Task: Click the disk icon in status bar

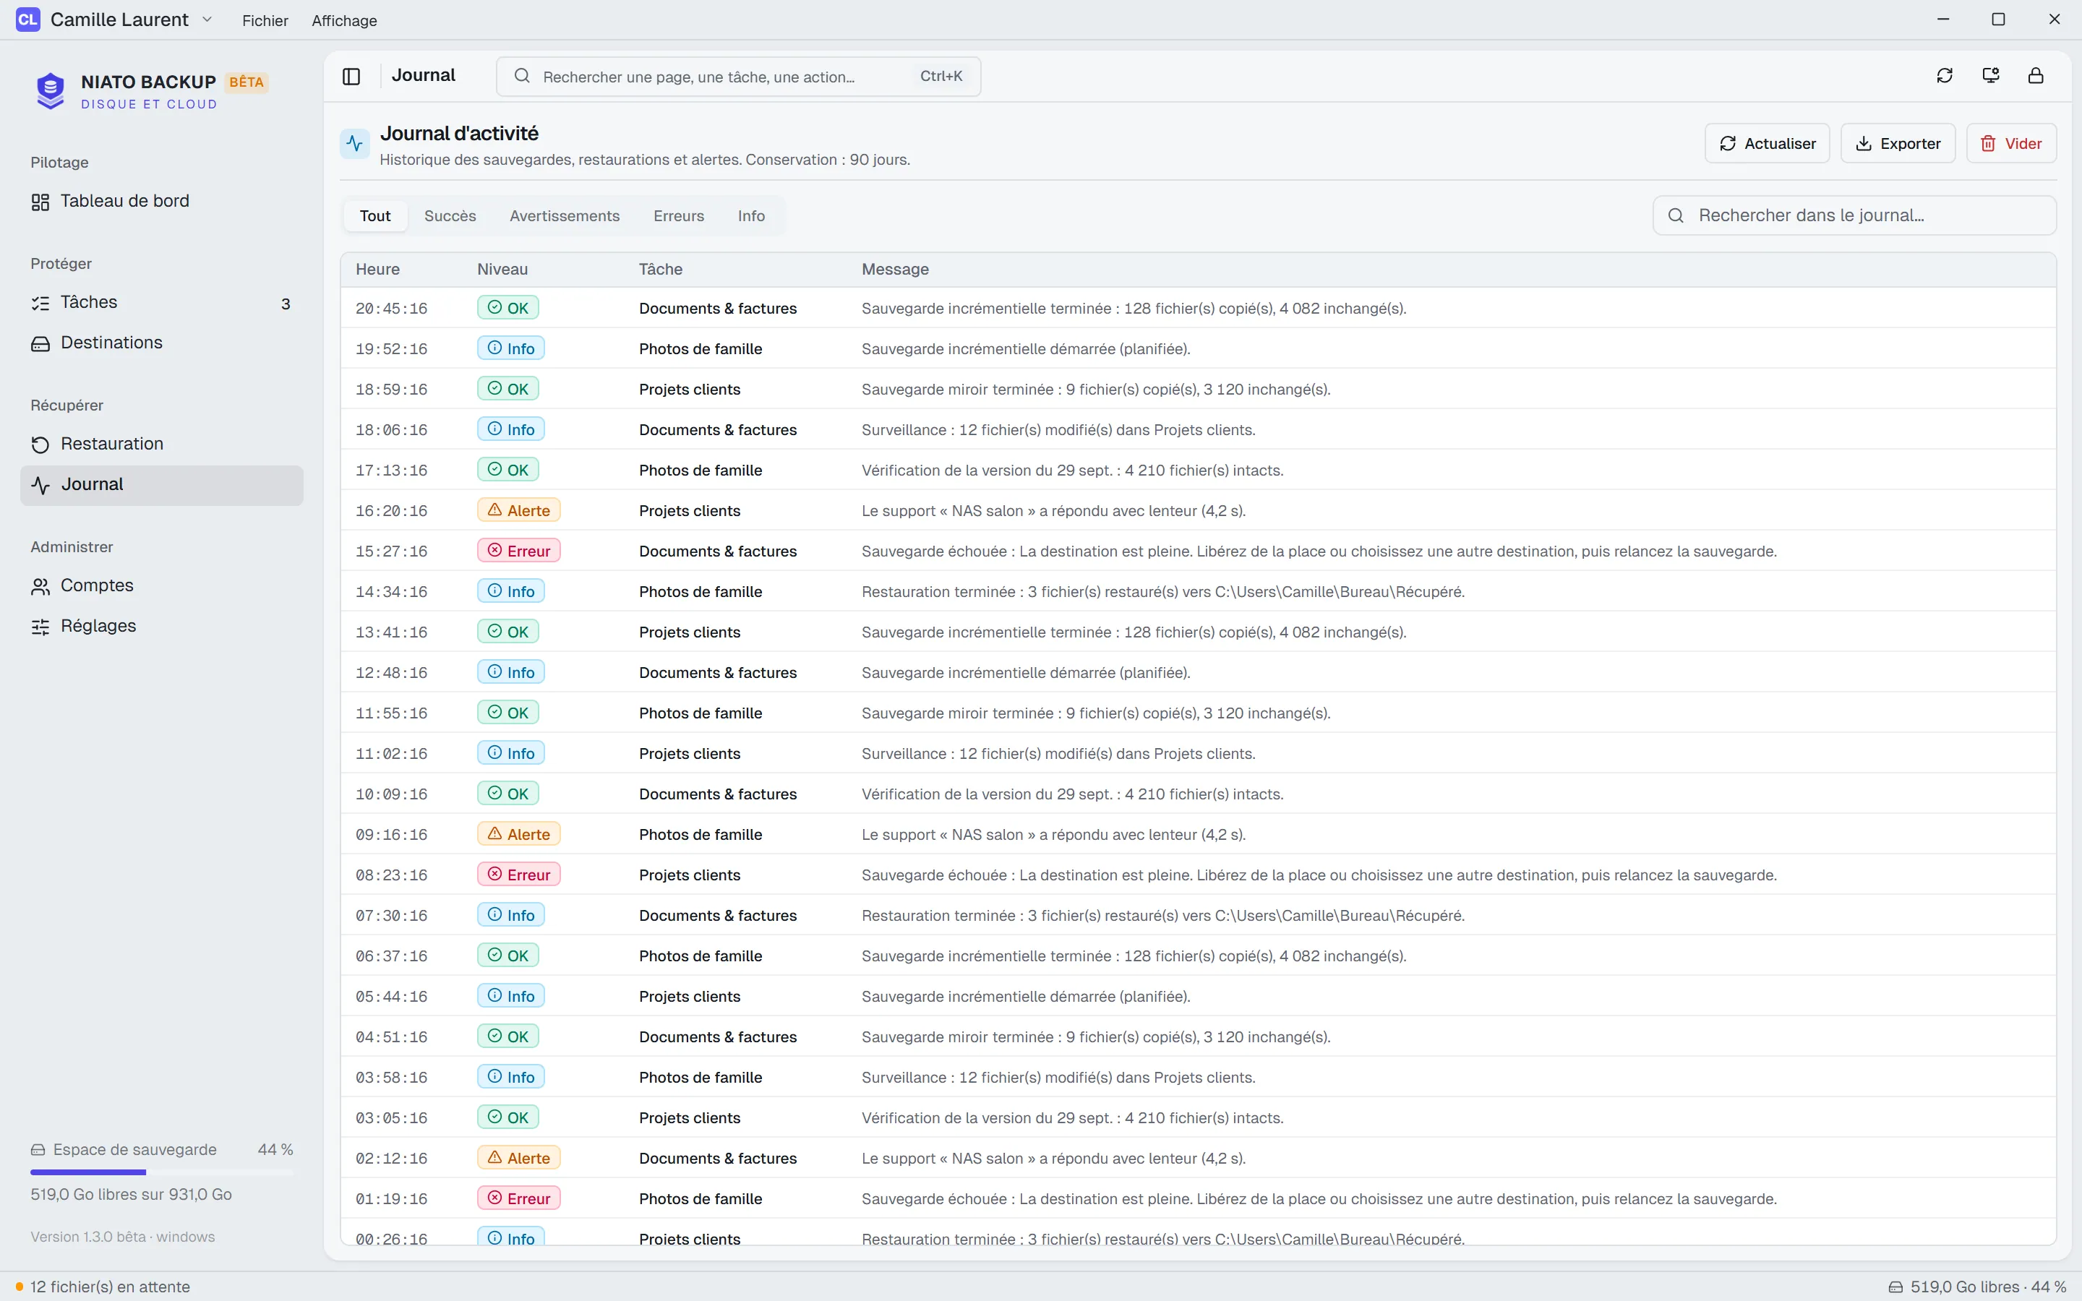Action: tap(1895, 1287)
